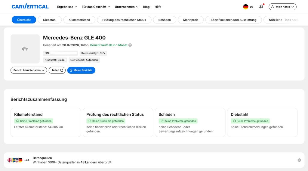Open Spezifikationen und Ausstattung tab

tap(233, 20)
